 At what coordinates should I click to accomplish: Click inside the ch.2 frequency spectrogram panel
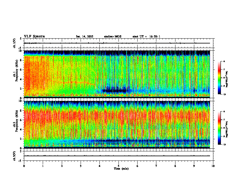pos(117,125)
